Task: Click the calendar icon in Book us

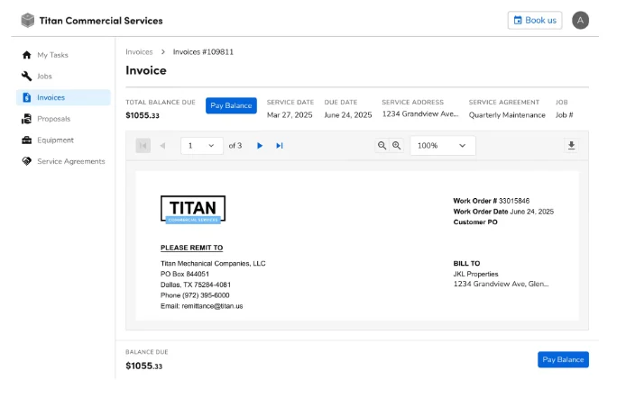Action: tap(518, 21)
